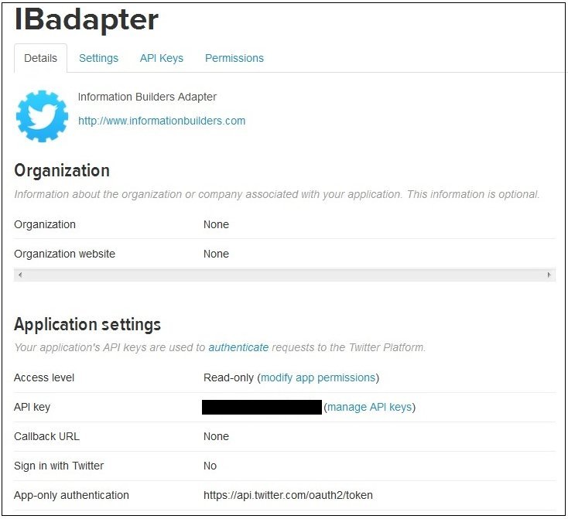Open the manage API keys link
The height and width of the screenshot is (519, 568).
pyautogui.click(x=369, y=407)
